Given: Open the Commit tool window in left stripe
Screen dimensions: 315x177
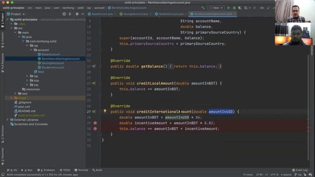Looking at the screenshot, I should click(x=2, y=40).
